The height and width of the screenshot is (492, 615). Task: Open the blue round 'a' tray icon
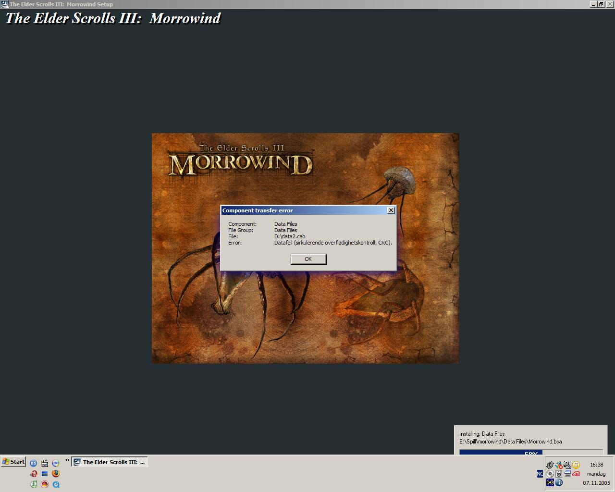pos(559,482)
